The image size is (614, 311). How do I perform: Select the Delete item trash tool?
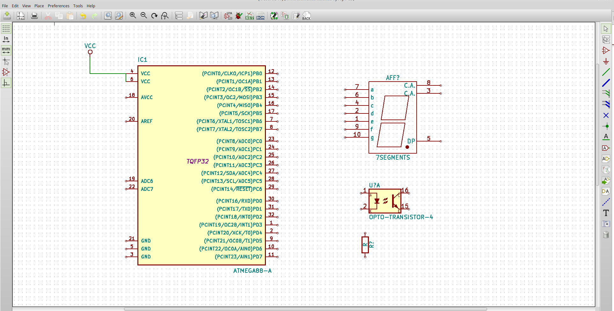[606, 235]
